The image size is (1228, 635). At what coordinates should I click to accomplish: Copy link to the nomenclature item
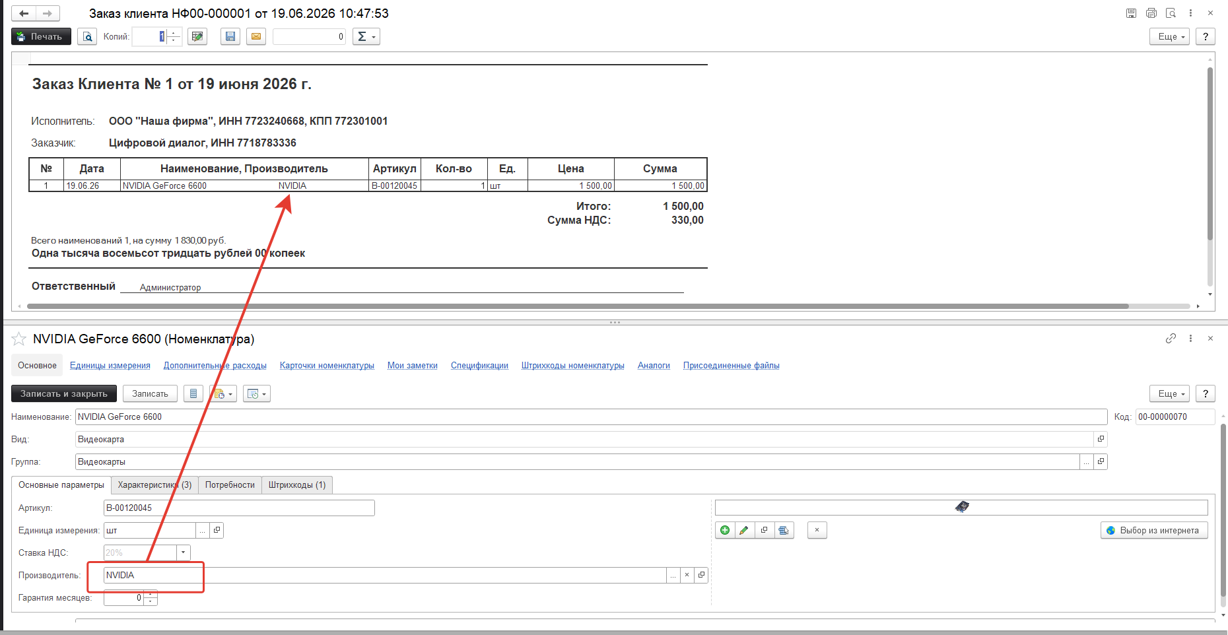tap(1171, 338)
